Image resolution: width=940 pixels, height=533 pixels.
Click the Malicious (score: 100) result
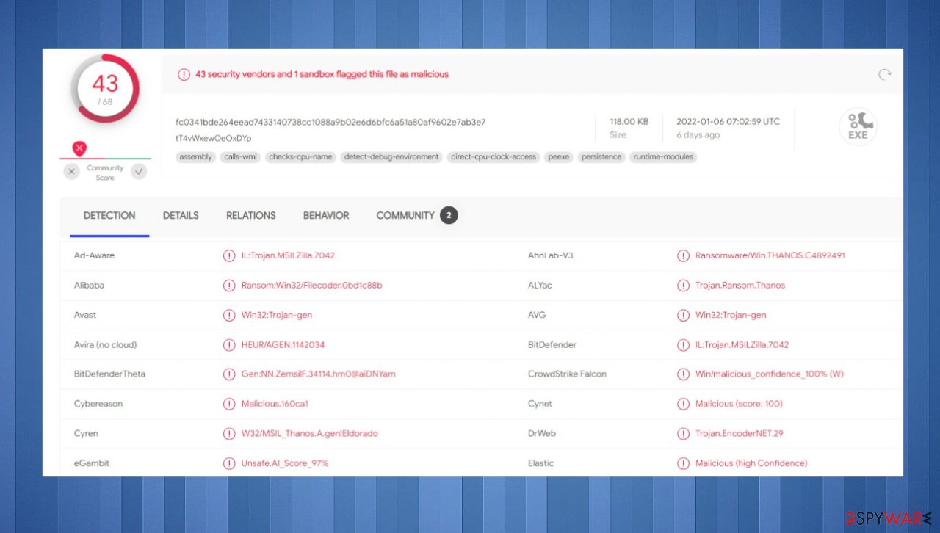click(739, 404)
